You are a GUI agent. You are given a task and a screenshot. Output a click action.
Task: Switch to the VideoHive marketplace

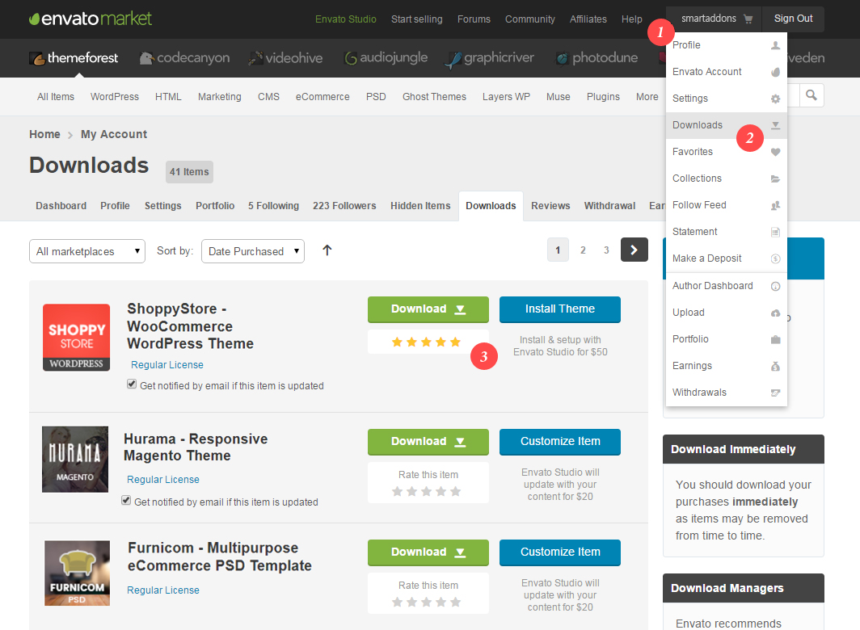point(285,57)
